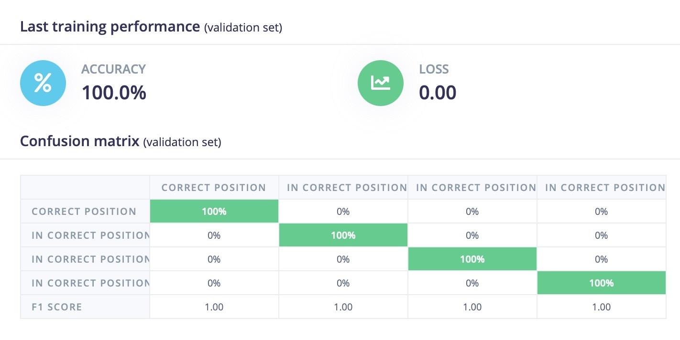Click the 0% cell ending the CORRECT POSITION row

point(601,212)
